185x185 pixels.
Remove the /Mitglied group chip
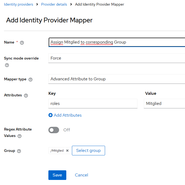click(x=67, y=151)
